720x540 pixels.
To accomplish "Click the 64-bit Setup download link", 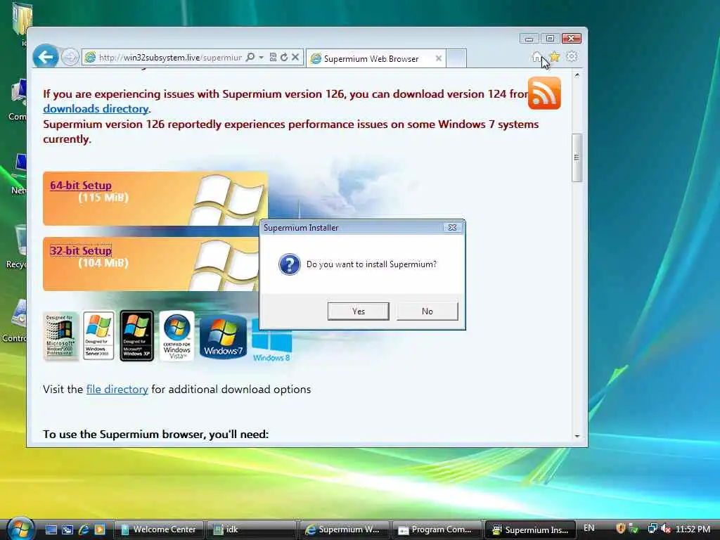I will (x=81, y=186).
